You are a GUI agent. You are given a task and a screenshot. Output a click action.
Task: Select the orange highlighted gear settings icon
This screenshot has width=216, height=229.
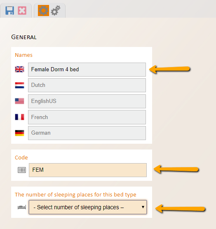pos(43,11)
